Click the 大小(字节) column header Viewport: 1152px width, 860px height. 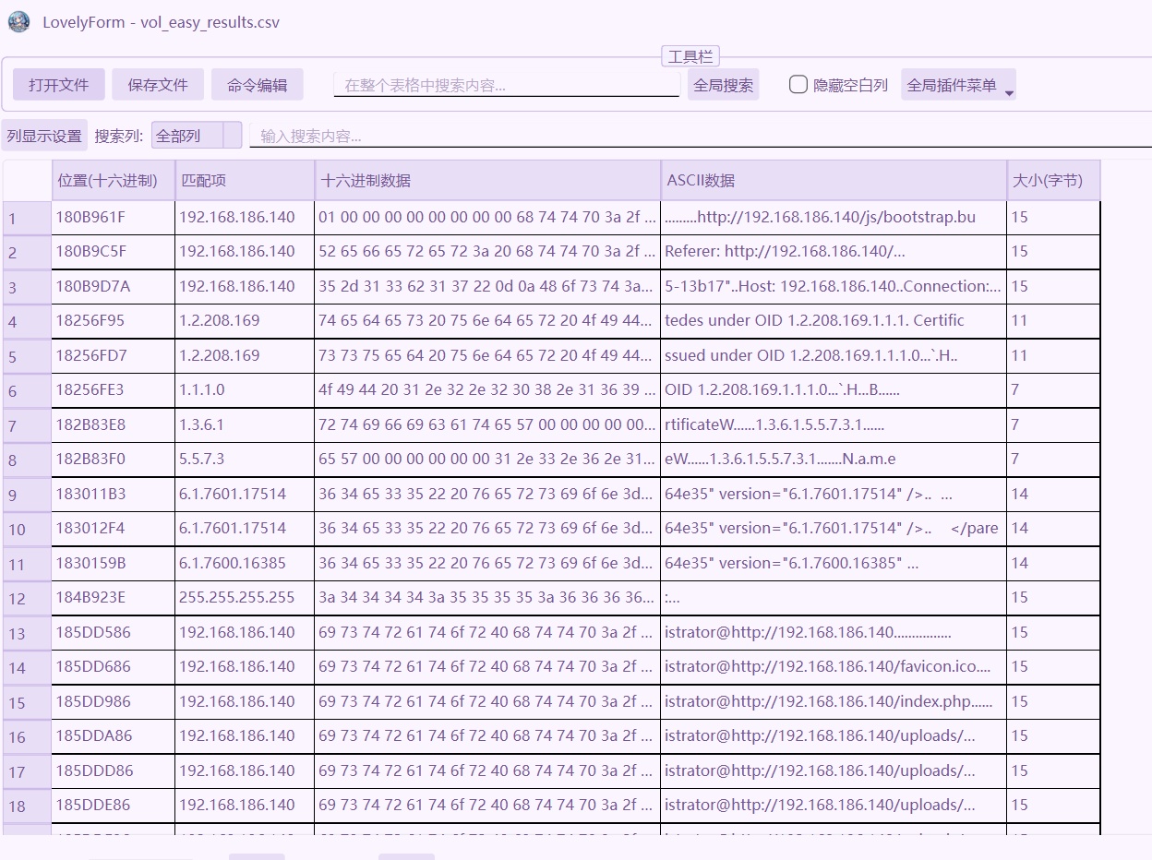pyautogui.click(x=1053, y=181)
